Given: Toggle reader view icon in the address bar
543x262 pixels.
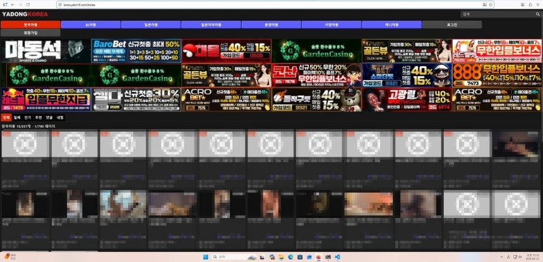Looking at the screenshot, I should click(x=485, y=5).
